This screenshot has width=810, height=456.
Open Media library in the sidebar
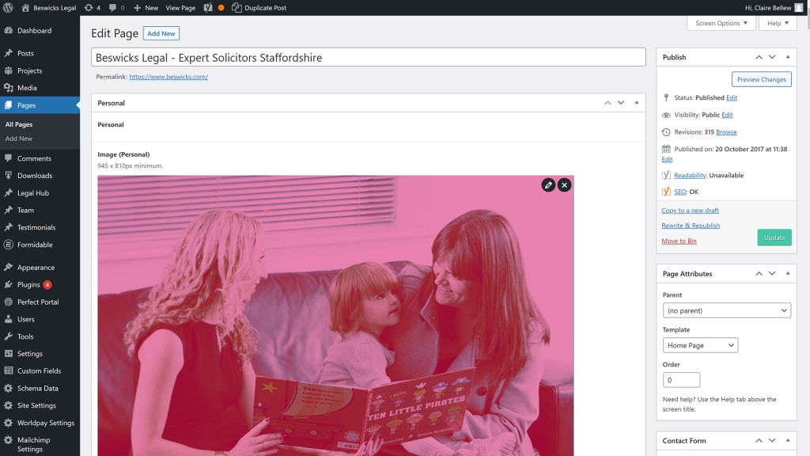point(27,88)
